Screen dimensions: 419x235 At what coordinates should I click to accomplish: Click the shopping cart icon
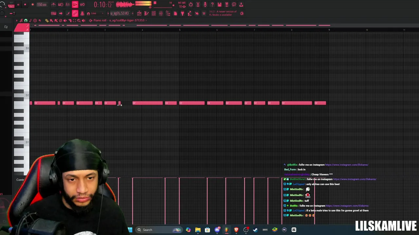[204, 13]
